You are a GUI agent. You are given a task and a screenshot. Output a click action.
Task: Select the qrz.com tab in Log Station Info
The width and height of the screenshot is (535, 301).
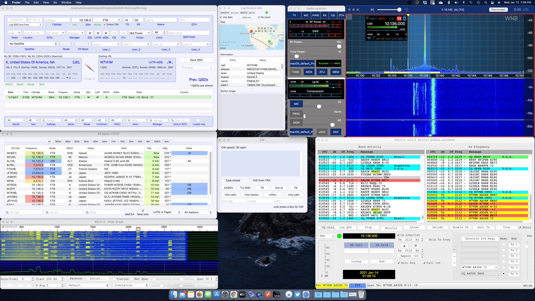(235, 13)
